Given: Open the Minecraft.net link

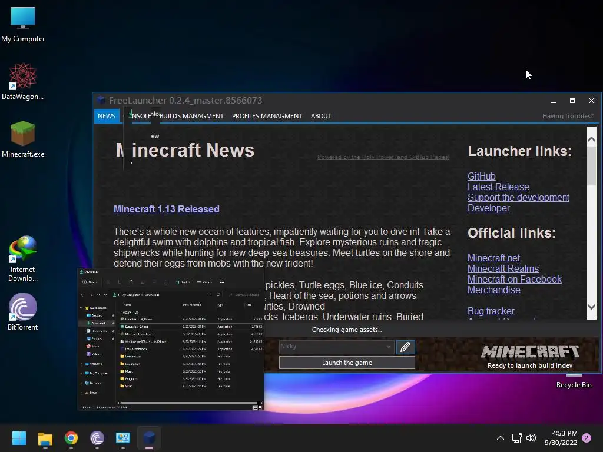Looking at the screenshot, I should (494, 258).
